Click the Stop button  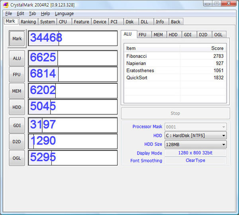click(175, 113)
